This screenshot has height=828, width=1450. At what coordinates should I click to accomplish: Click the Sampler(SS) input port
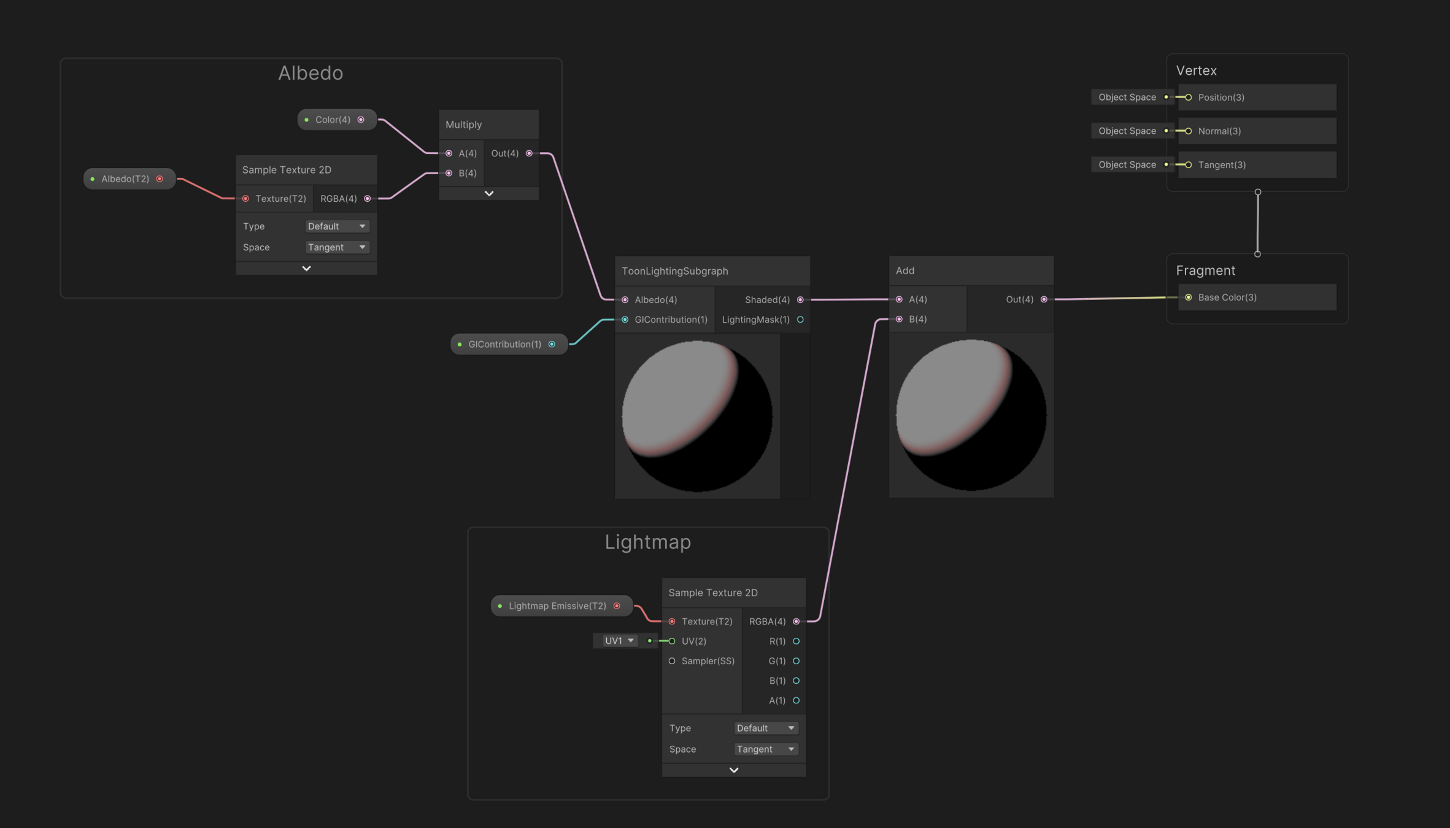click(672, 661)
